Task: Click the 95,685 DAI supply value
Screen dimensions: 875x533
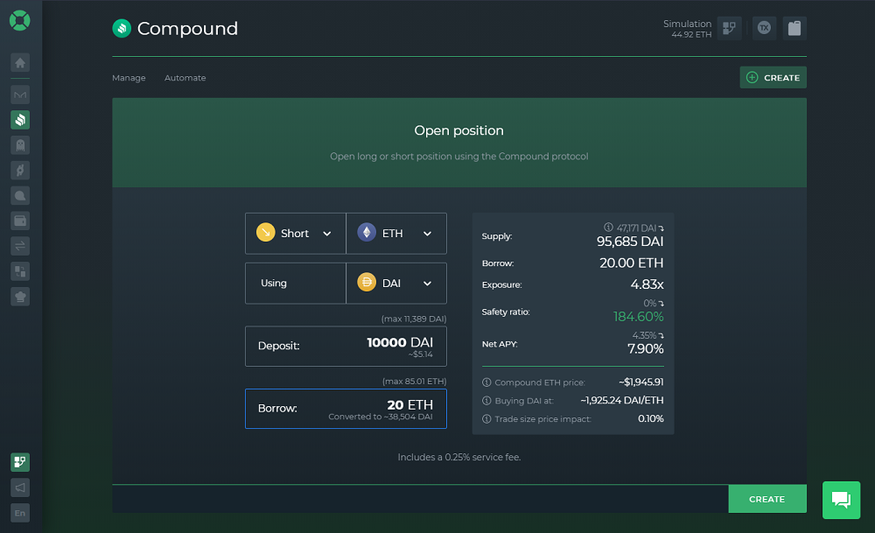Action: tap(630, 242)
